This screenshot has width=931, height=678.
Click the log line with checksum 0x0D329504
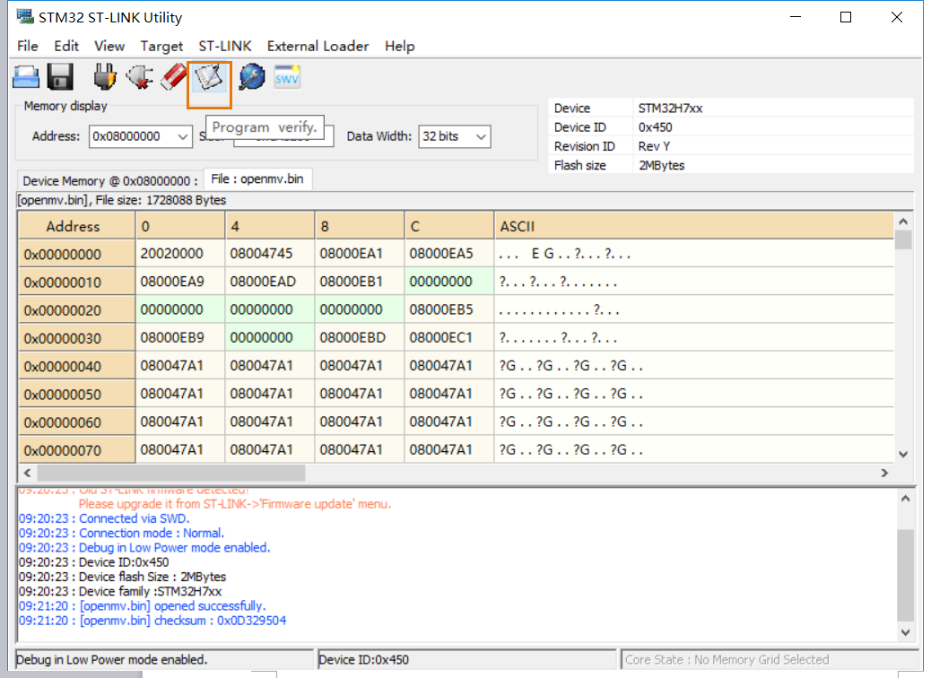pos(152,621)
